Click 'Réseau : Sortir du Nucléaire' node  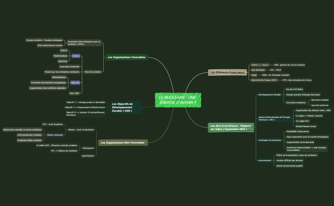point(81,130)
